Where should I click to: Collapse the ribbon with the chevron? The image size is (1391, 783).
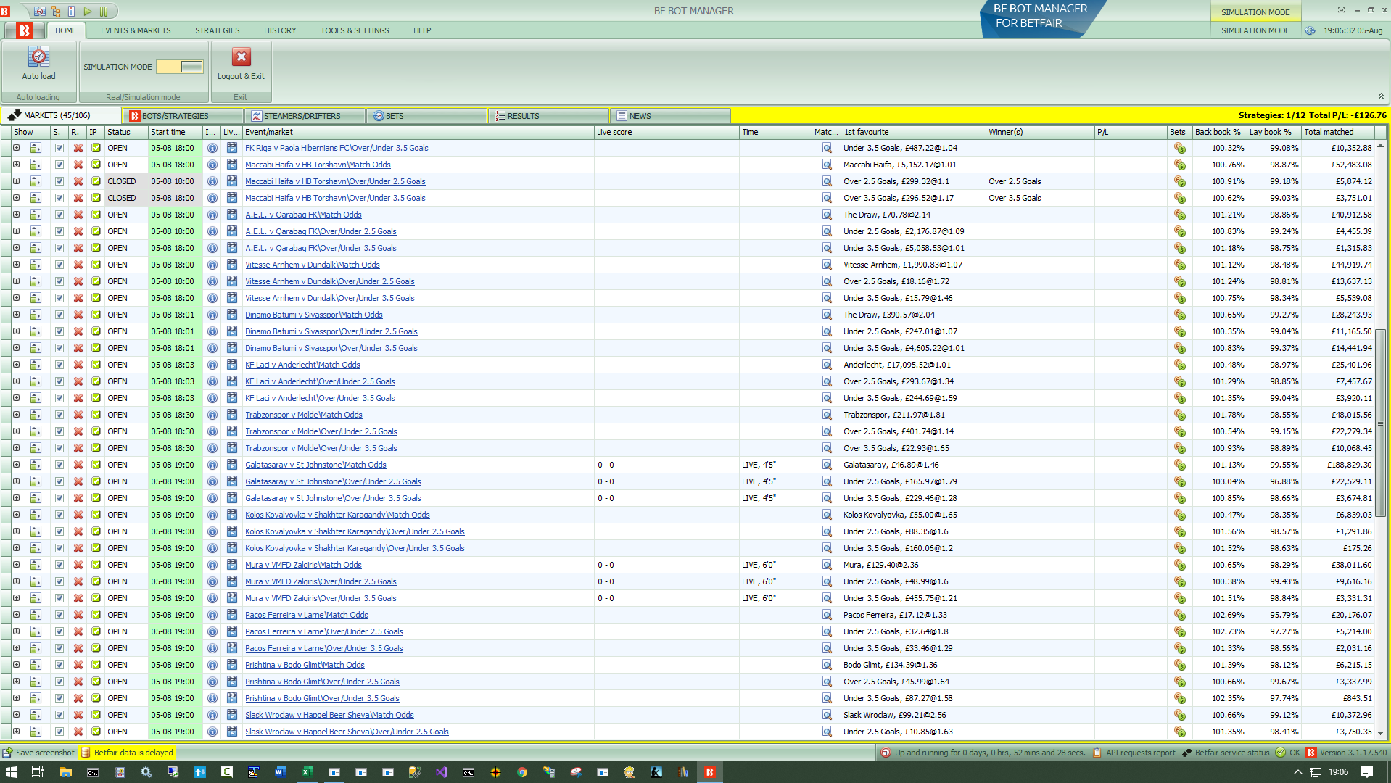tap(1381, 96)
